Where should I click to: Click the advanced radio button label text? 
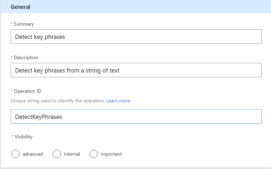point(33,154)
